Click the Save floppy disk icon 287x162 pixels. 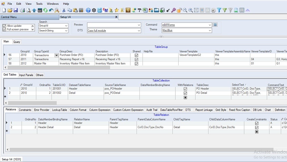click(x=16, y=10)
